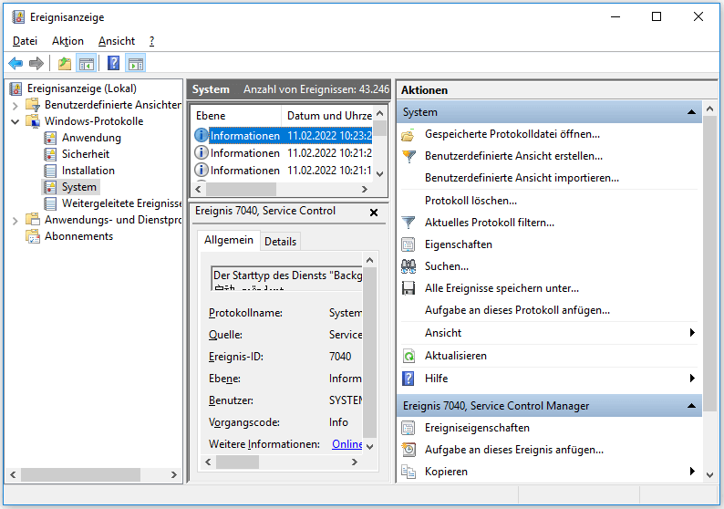This screenshot has width=724, height=509.
Task: Collapse the System section header in Aktionen
Action: point(693,112)
